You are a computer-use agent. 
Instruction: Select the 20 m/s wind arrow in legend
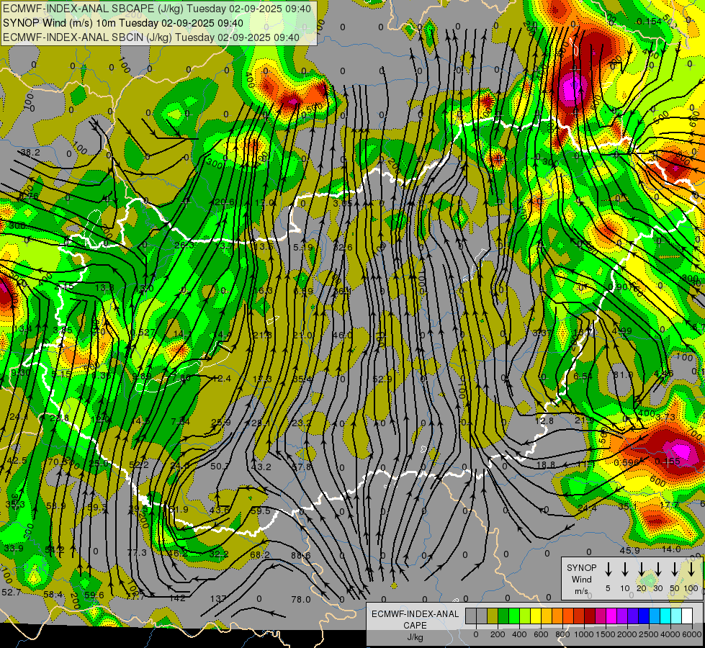click(x=642, y=569)
